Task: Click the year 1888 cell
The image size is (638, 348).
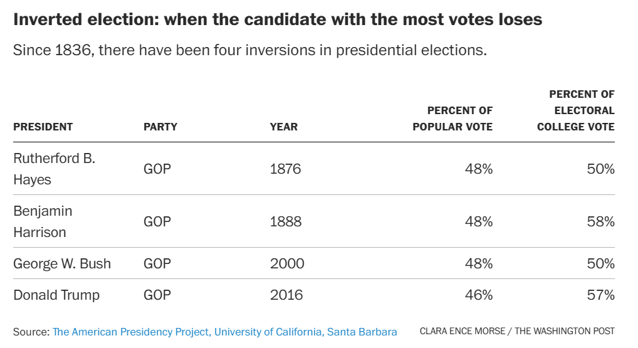Action: [x=285, y=221]
